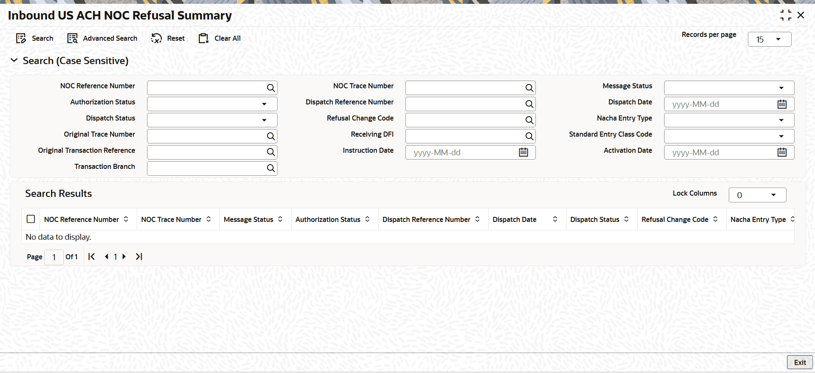Focus the Page number input field
The height and width of the screenshot is (373, 815).
point(54,257)
